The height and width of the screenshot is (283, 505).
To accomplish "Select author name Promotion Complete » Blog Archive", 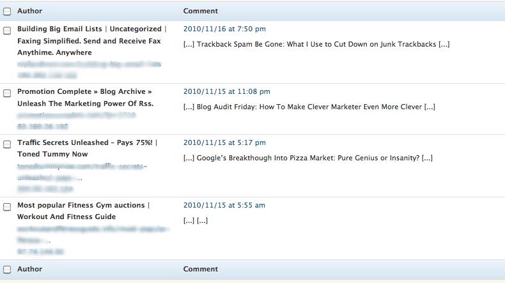I will (x=84, y=91).
